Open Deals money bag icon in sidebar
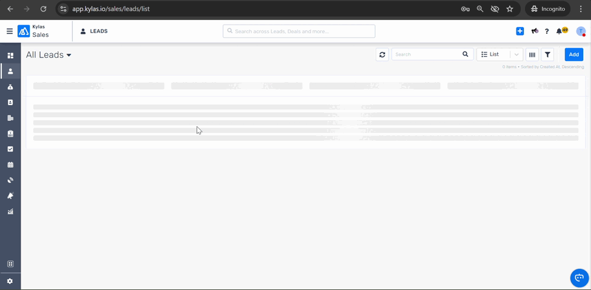 [10, 87]
